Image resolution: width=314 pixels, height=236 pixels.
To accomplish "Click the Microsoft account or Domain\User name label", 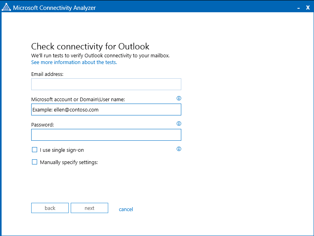I will 78,99.
